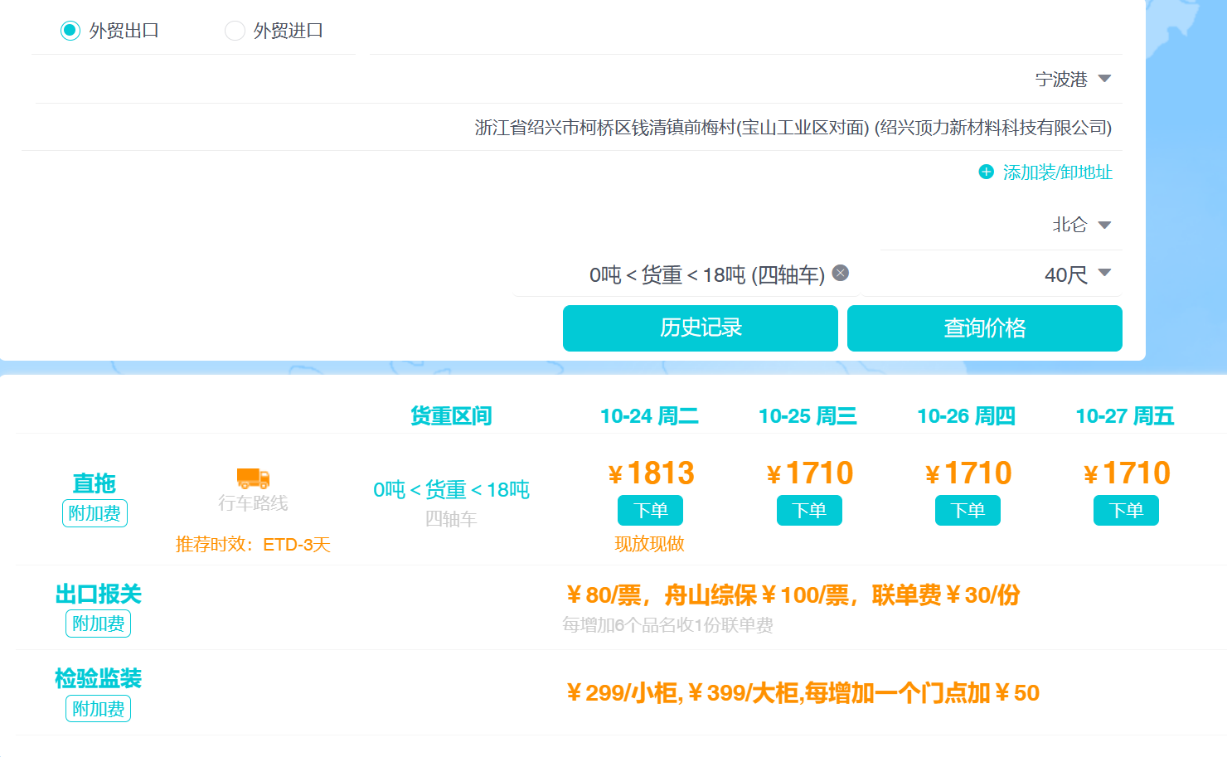
Task: Click the 现放现做 note
Action: point(649,544)
